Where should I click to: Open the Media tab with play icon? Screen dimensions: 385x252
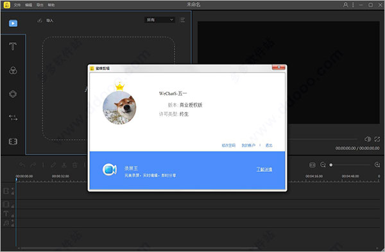pos(13,23)
